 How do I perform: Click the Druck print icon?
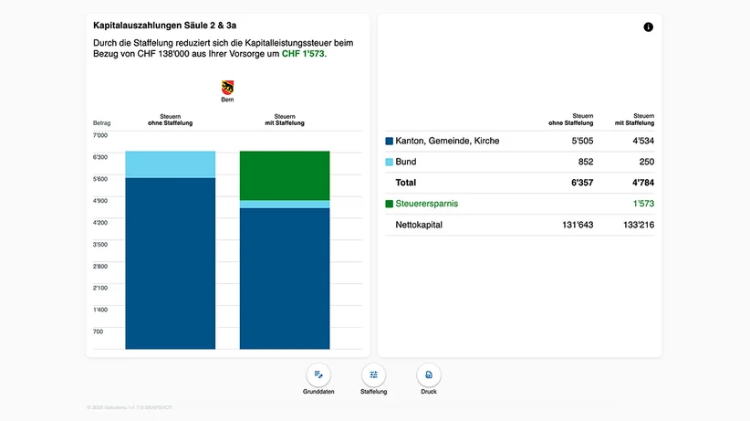(x=429, y=375)
